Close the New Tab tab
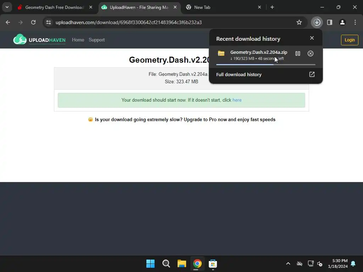The height and width of the screenshot is (272, 363). [x=259, y=7]
